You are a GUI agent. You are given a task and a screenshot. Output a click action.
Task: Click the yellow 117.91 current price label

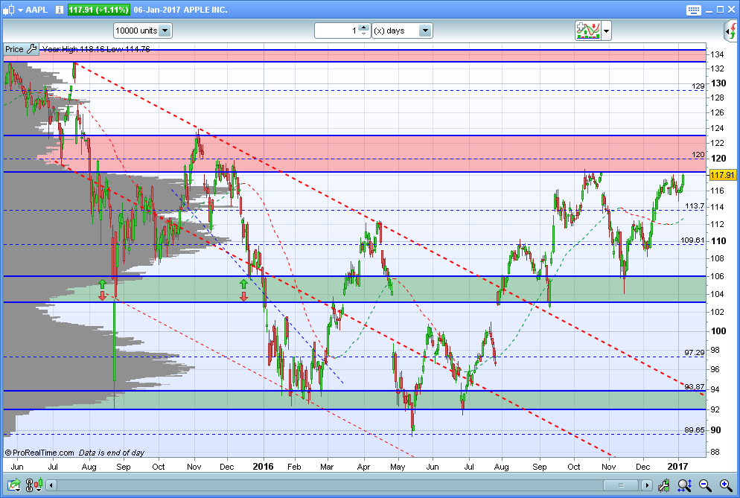[x=723, y=175]
